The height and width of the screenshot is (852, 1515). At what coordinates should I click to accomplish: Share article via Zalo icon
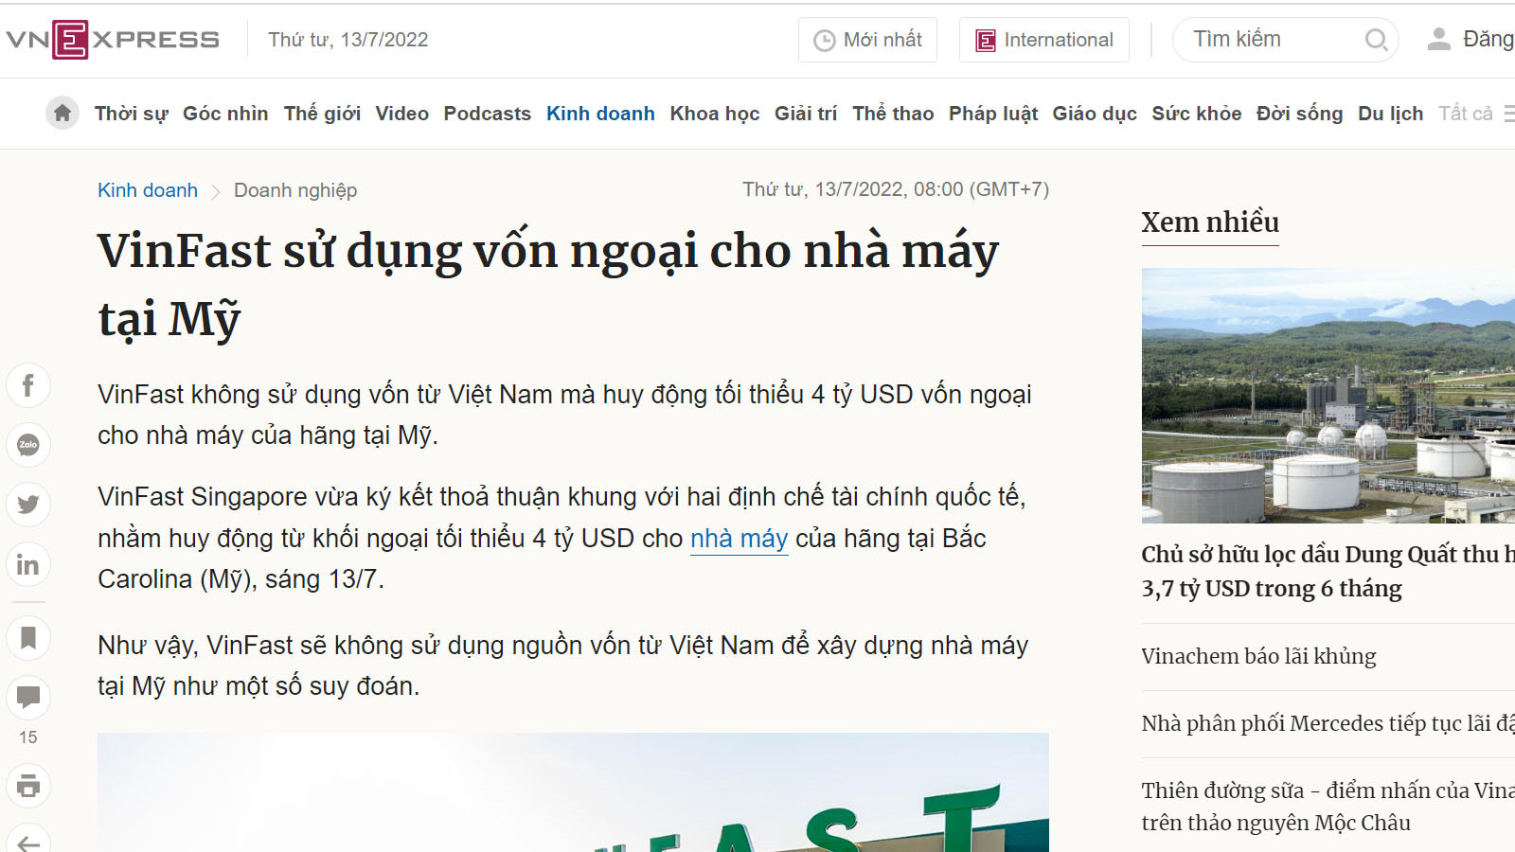[x=28, y=445]
